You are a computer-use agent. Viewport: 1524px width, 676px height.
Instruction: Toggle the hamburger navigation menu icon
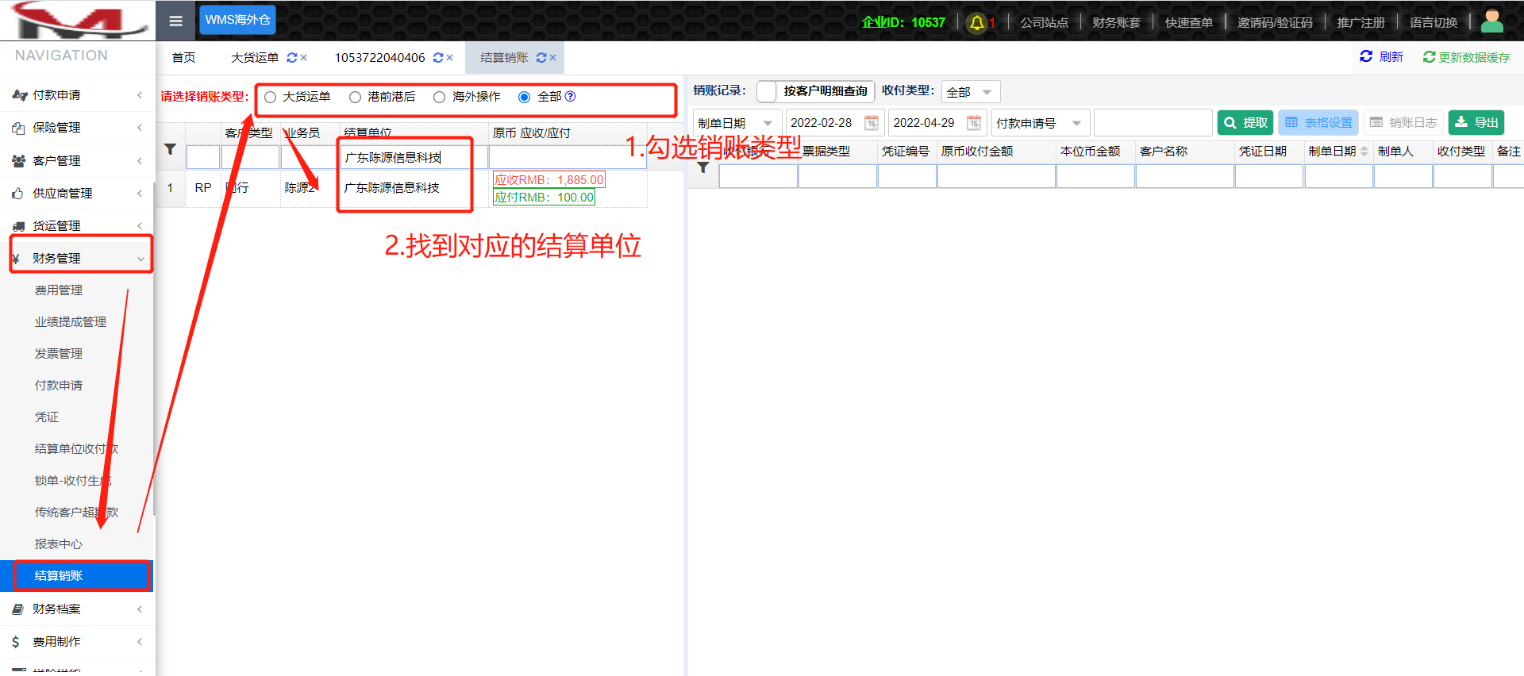(176, 21)
